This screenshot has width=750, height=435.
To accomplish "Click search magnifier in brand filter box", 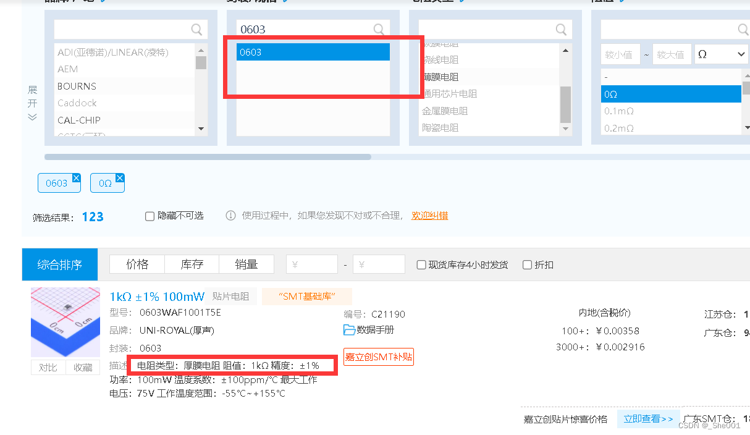I will 196,30.
